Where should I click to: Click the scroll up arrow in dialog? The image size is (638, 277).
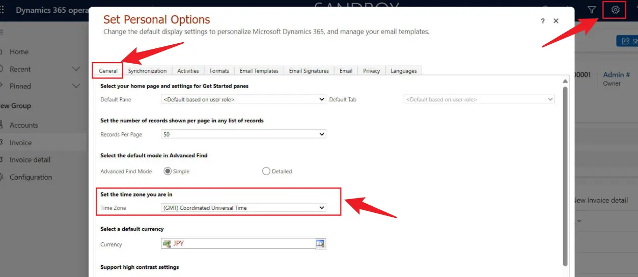pos(565,81)
